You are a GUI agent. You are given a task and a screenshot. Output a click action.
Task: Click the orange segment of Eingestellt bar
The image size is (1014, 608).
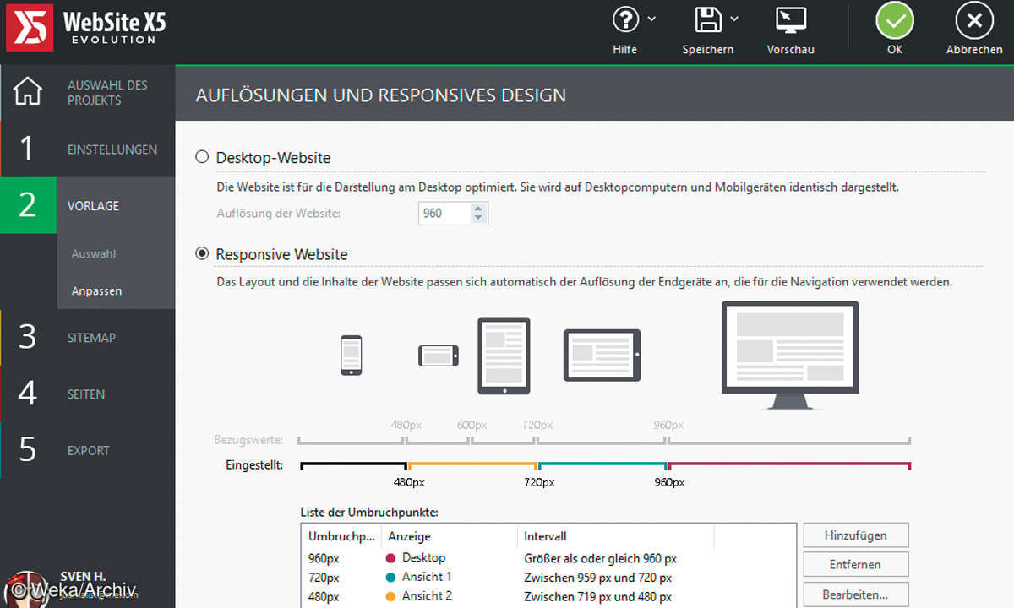(x=472, y=464)
